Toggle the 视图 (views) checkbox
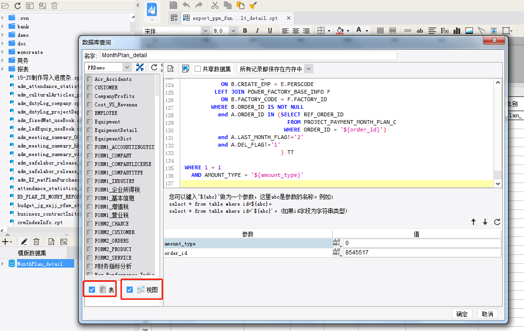524x331 pixels. point(129,289)
